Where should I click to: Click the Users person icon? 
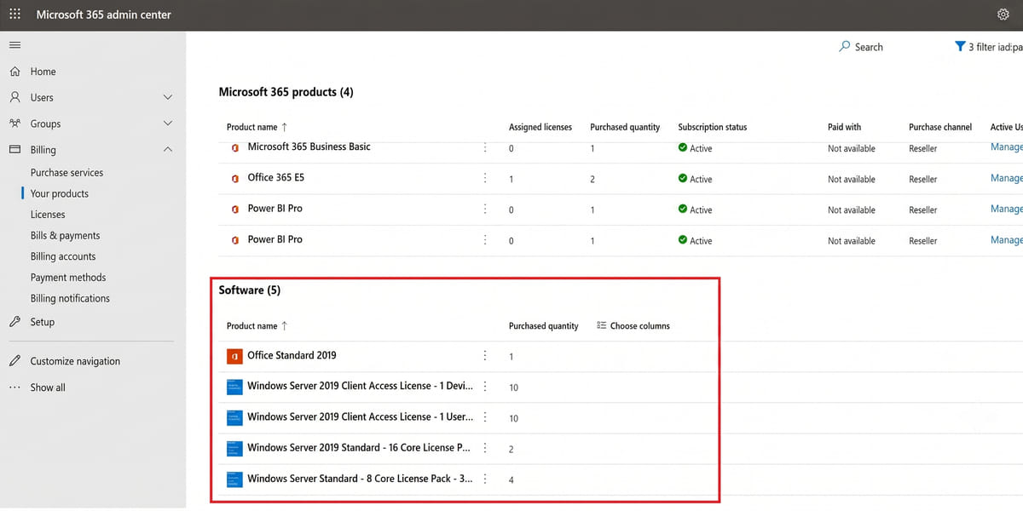pos(14,97)
